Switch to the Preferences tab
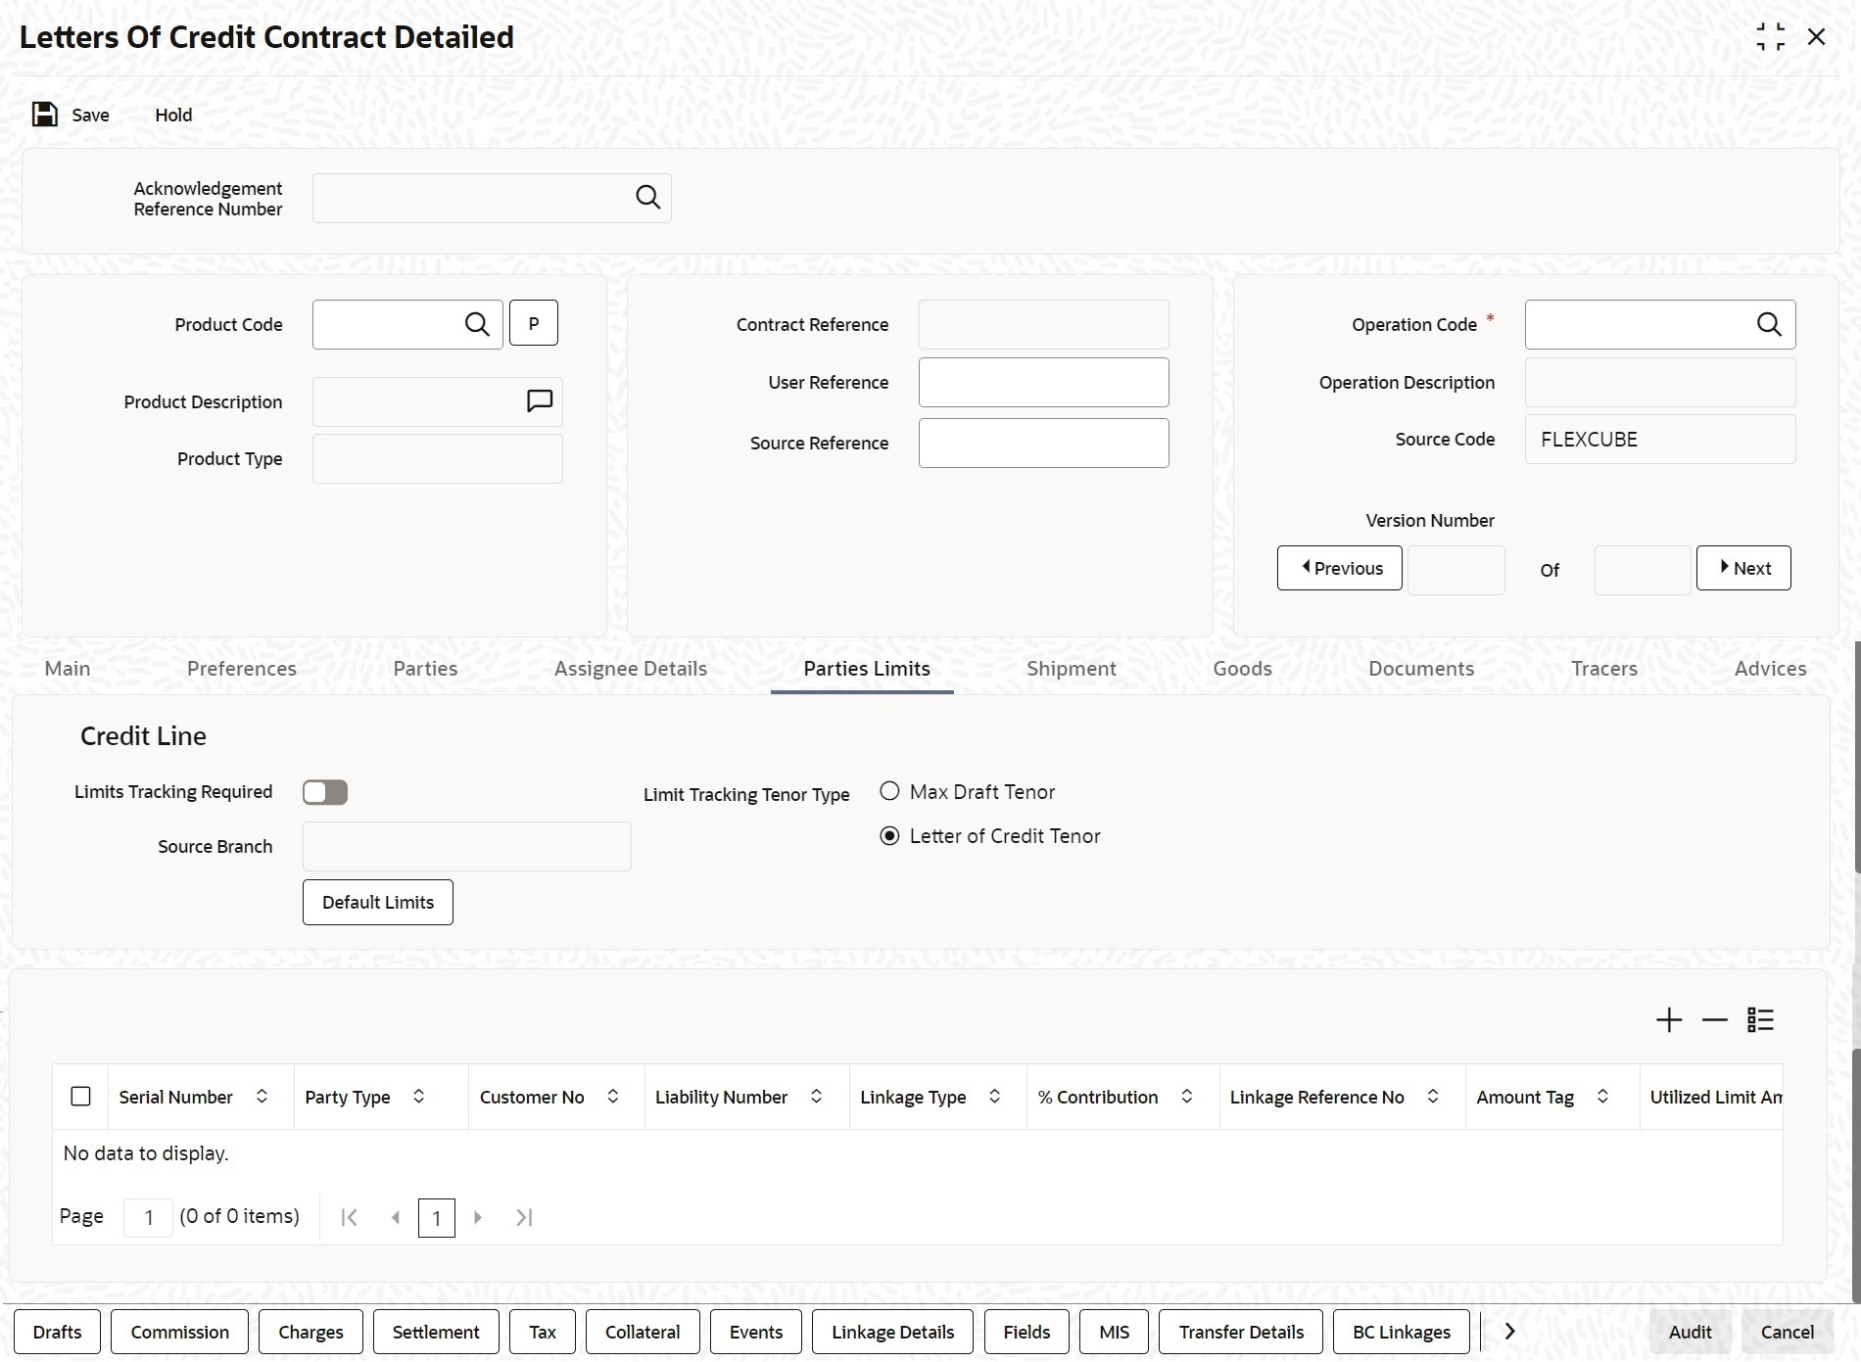The image size is (1861, 1362). pos(242,669)
